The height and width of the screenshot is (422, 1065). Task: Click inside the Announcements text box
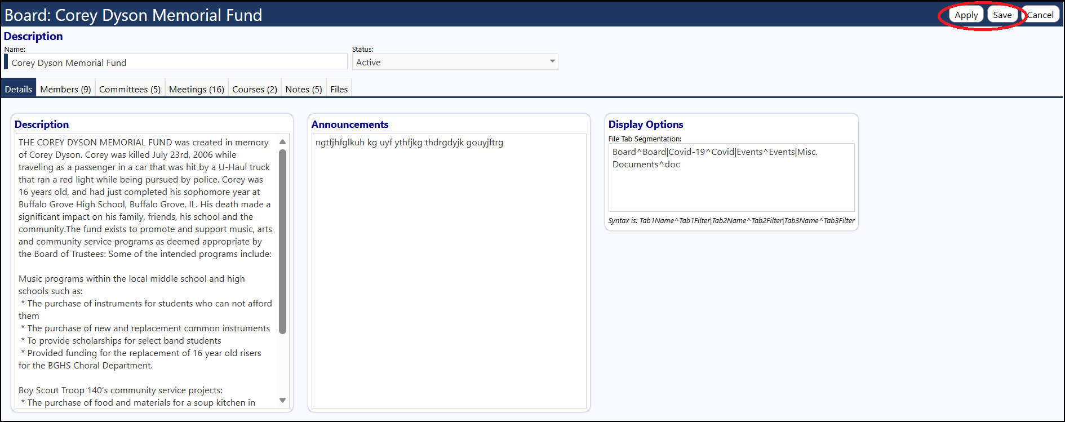coord(449,271)
